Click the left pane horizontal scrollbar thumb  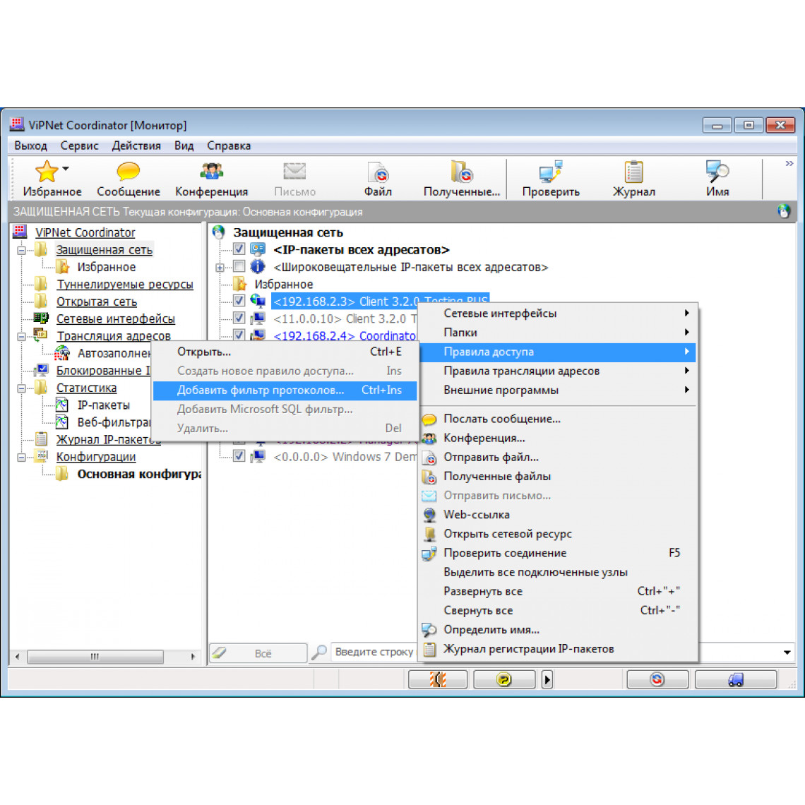tap(95, 656)
